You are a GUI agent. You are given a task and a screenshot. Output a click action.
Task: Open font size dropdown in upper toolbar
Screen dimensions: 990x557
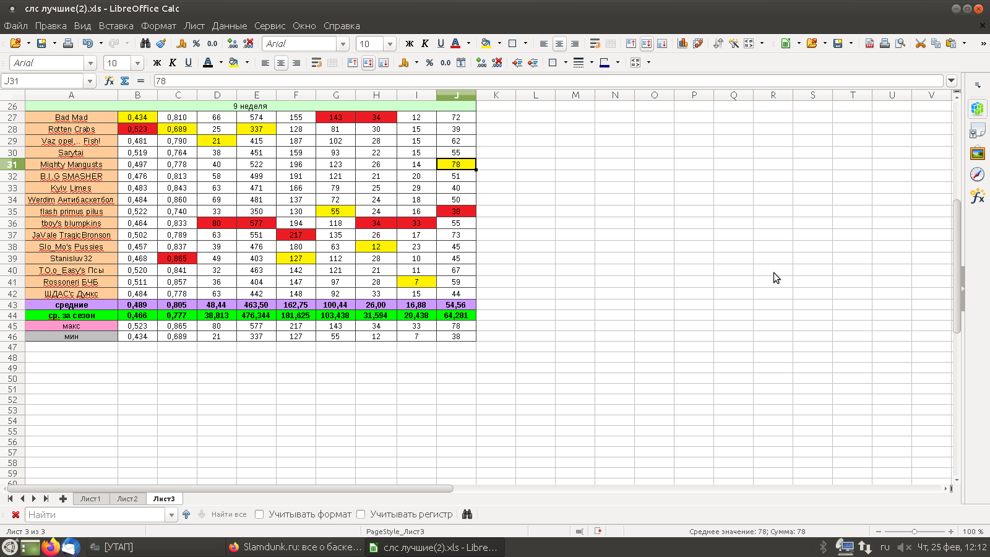390,44
